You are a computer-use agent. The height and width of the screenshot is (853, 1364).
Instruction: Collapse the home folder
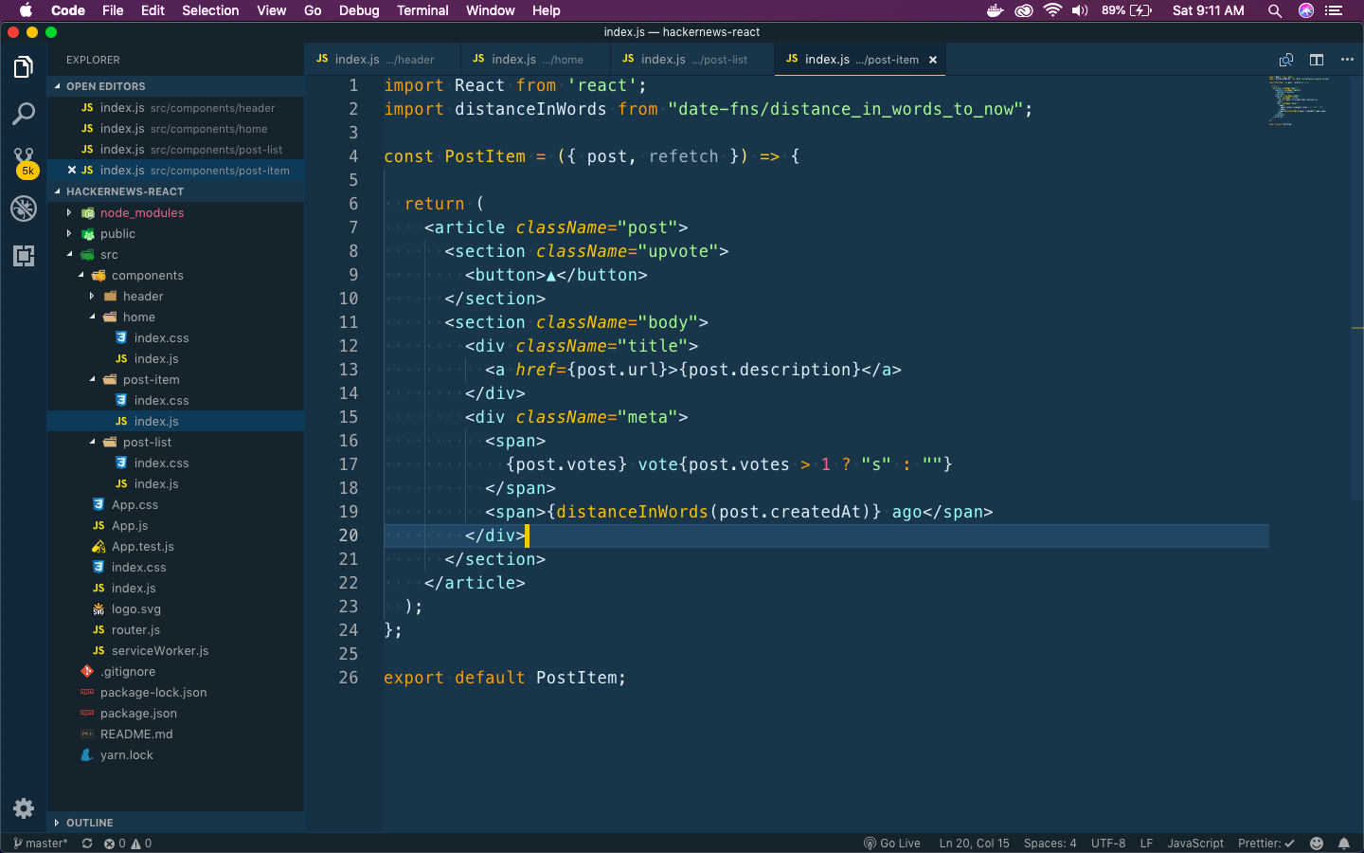[x=175, y=318]
